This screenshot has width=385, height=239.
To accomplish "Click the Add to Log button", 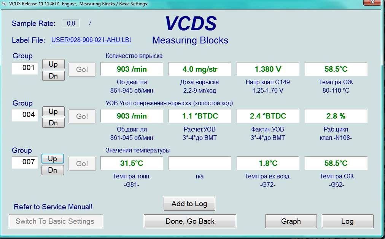I will click(x=189, y=204).
